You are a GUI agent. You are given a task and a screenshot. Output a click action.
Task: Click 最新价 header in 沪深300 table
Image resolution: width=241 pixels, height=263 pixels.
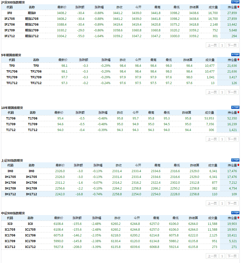point(62,7)
